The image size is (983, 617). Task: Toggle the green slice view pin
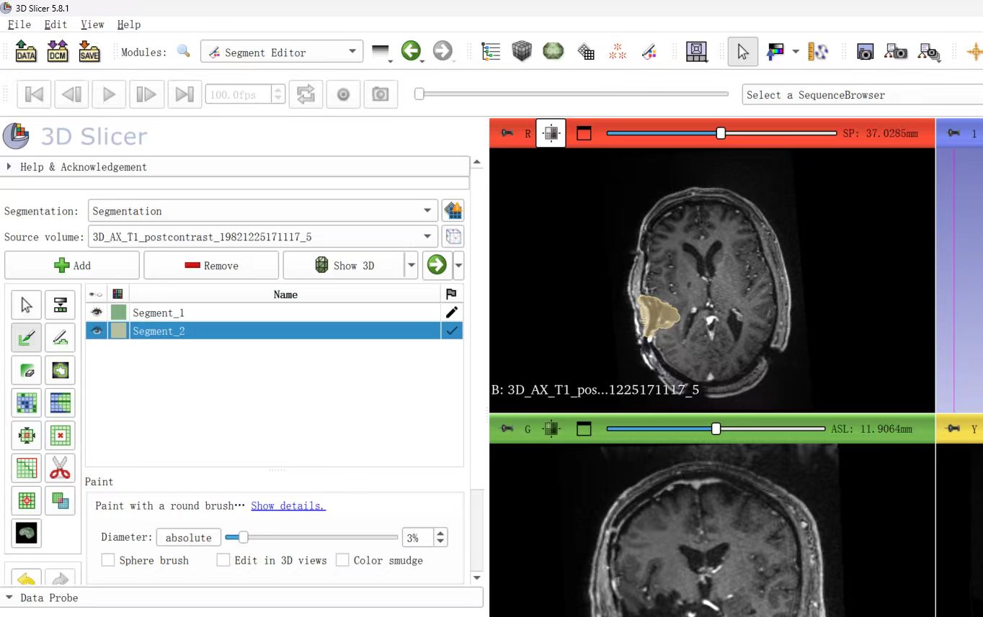507,428
